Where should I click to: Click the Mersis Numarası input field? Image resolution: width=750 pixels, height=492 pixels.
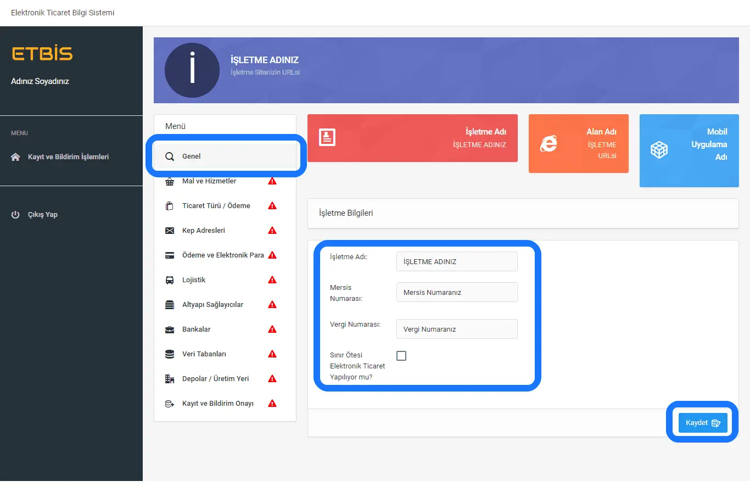click(456, 292)
